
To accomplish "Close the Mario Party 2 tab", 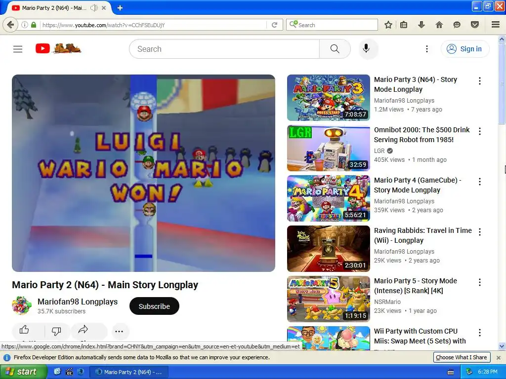I will 104,8.
